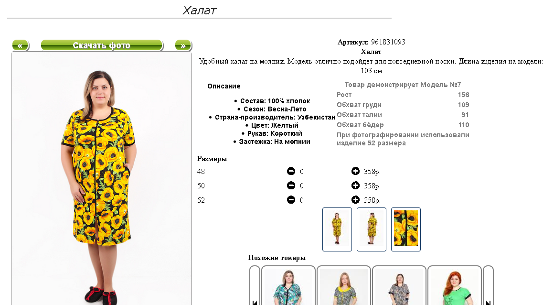The width and height of the screenshot is (543, 305).
Task: Click the minus icon for size 52
Action: tap(291, 200)
